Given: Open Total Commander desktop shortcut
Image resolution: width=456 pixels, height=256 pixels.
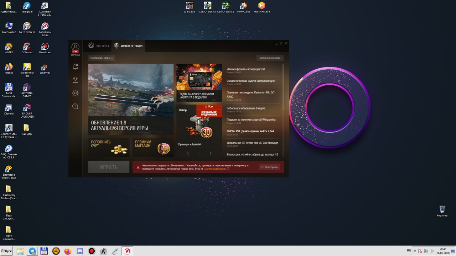Looking at the screenshot, I should pyautogui.click(x=9, y=90).
